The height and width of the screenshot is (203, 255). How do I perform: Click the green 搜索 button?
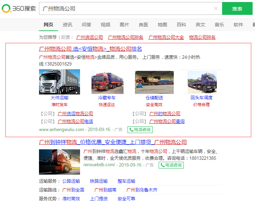(237, 8)
